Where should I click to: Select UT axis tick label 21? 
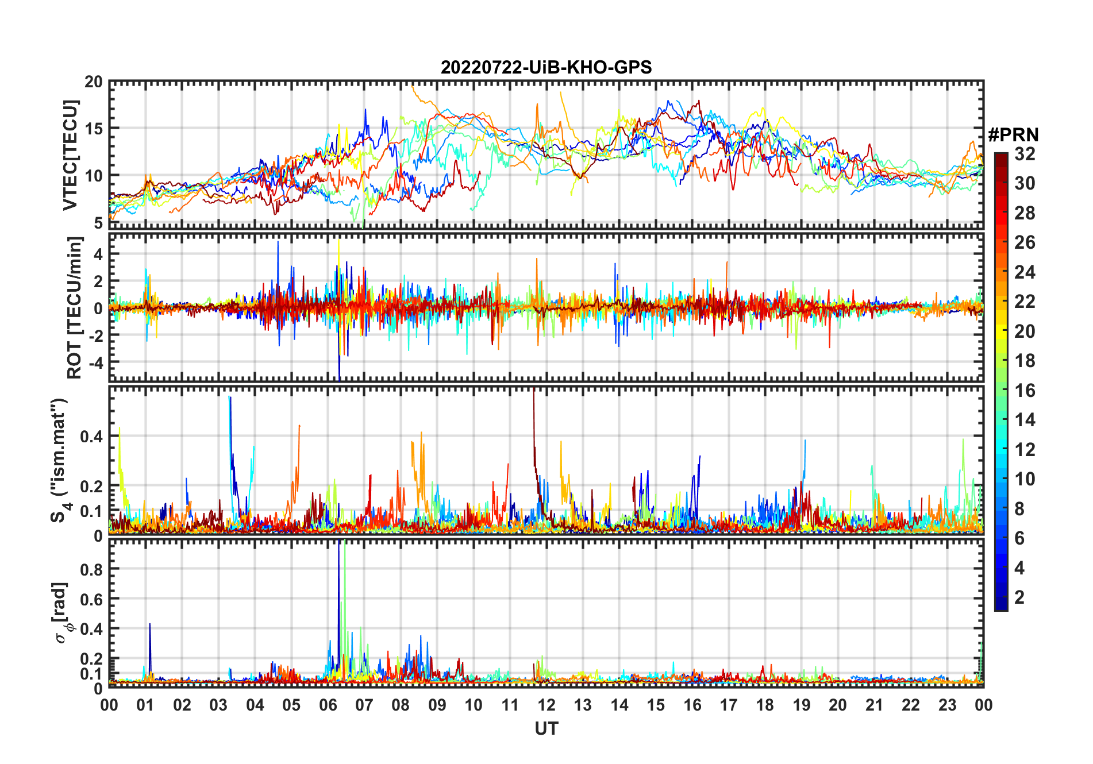point(874,705)
